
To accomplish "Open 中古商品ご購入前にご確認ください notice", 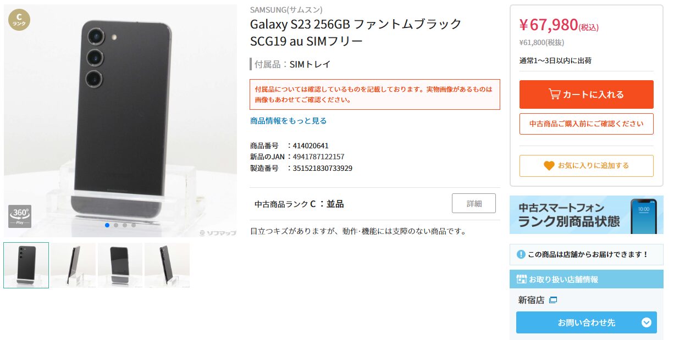I will pyautogui.click(x=587, y=124).
